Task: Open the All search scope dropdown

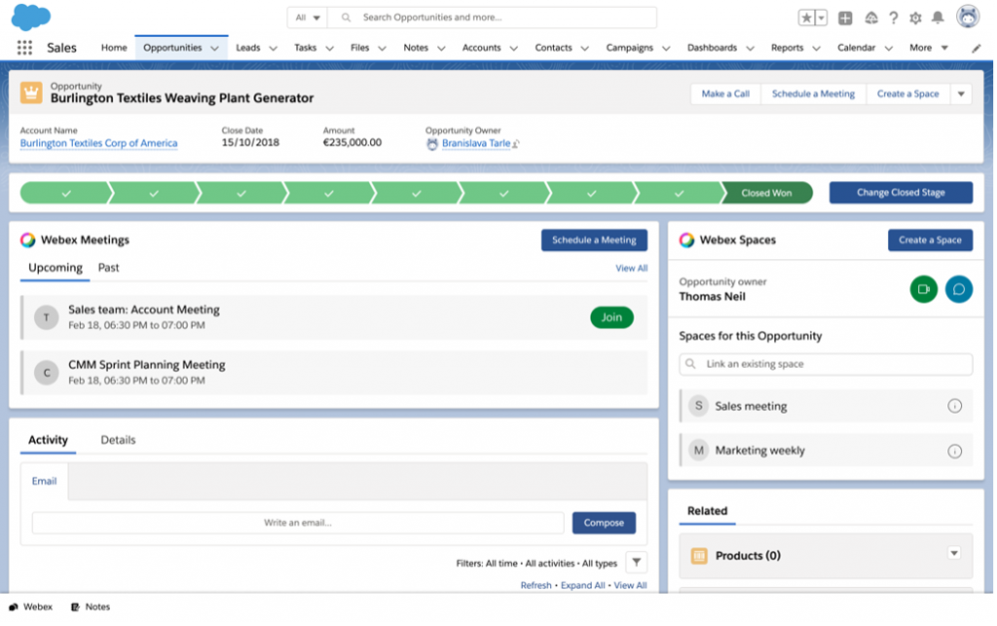Action: tap(307, 18)
